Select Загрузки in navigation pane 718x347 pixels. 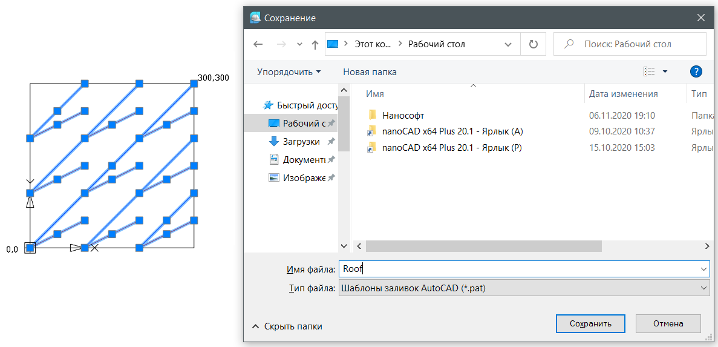coord(301,141)
